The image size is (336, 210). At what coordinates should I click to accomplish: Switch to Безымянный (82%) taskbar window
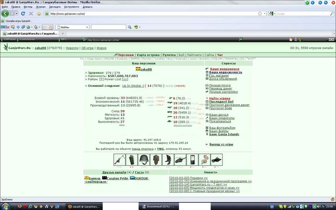(159, 207)
